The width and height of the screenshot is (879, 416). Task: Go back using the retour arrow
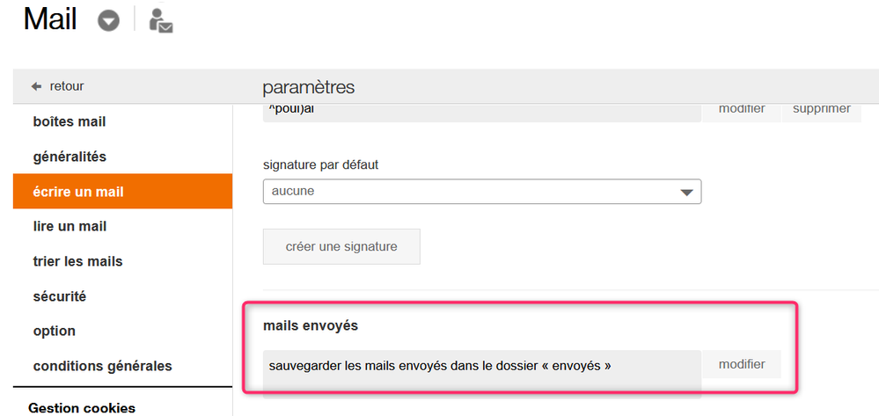click(57, 86)
